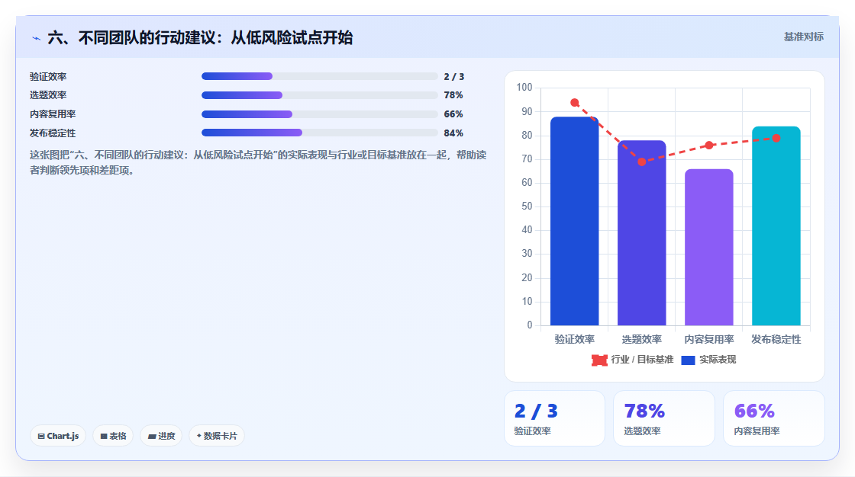855x477 pixels.
Task: Click the 66% 内容复用率 data card
Action: 774,418
